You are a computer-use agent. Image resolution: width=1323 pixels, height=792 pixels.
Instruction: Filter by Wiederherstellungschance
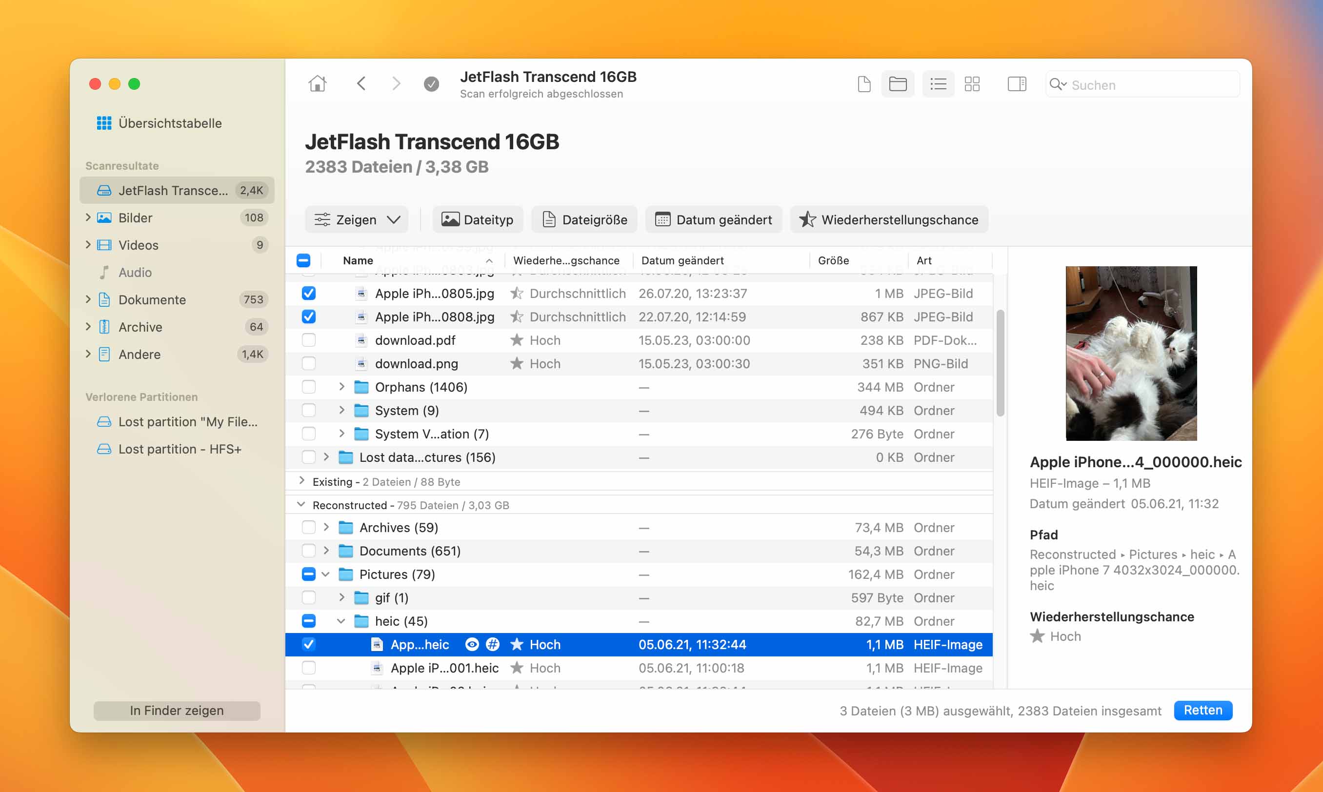[x=889, y=219]
